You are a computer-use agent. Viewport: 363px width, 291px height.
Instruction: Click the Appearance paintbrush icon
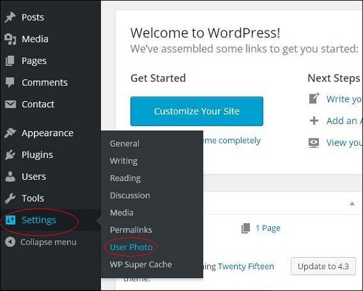click(10, 133)
